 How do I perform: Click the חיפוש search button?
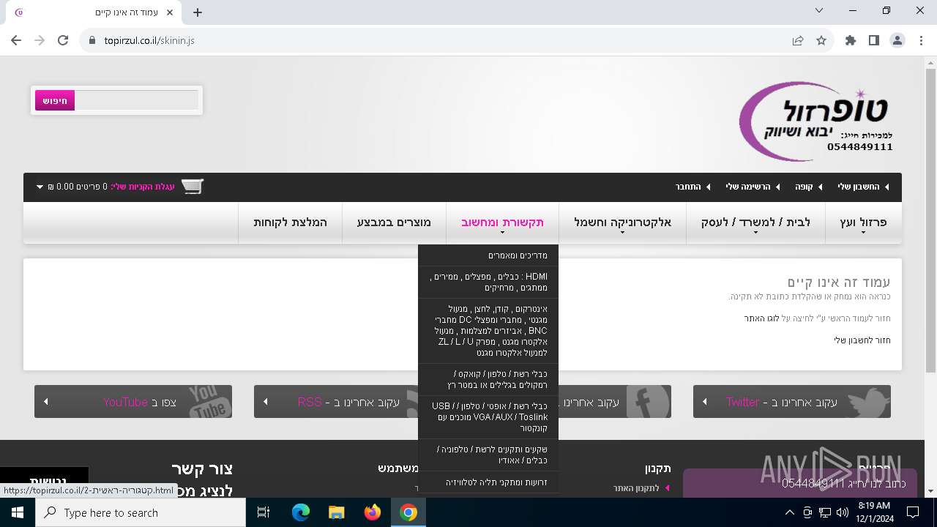pos(55,100)
